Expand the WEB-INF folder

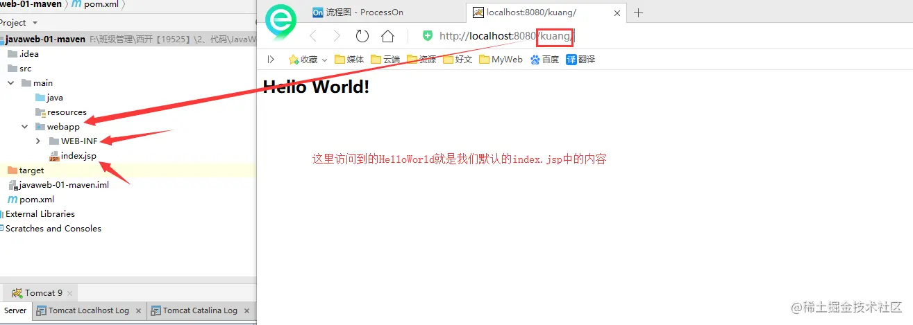[39, 141]
